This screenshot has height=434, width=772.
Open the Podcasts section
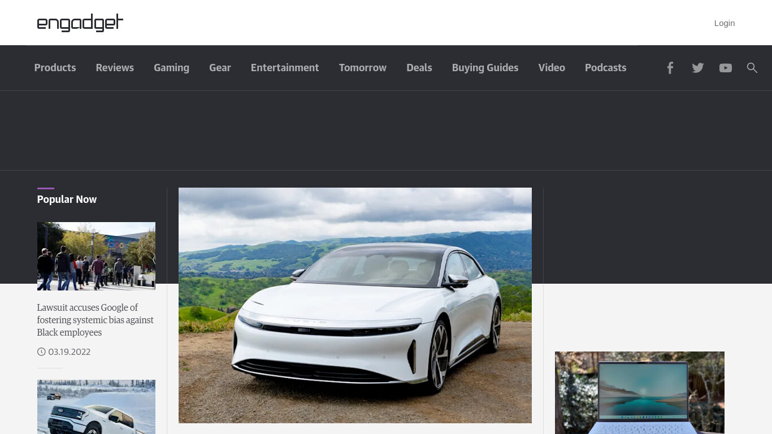(605, 68)
